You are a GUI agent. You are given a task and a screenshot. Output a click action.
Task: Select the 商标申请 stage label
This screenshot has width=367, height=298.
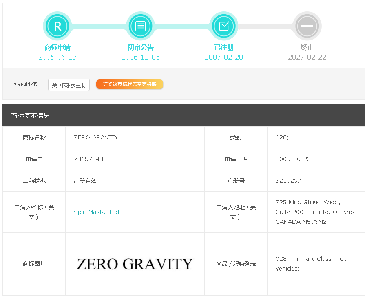57,47
